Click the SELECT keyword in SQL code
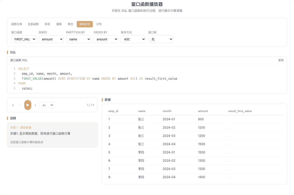This screenshot has height=195, width=294. click(x=23, y=69)
